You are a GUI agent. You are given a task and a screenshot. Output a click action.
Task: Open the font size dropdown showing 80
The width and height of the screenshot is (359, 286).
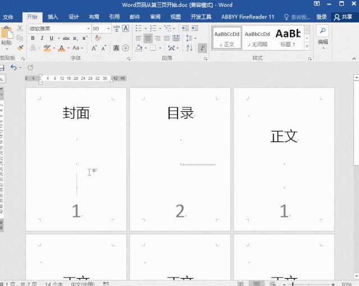108,29
